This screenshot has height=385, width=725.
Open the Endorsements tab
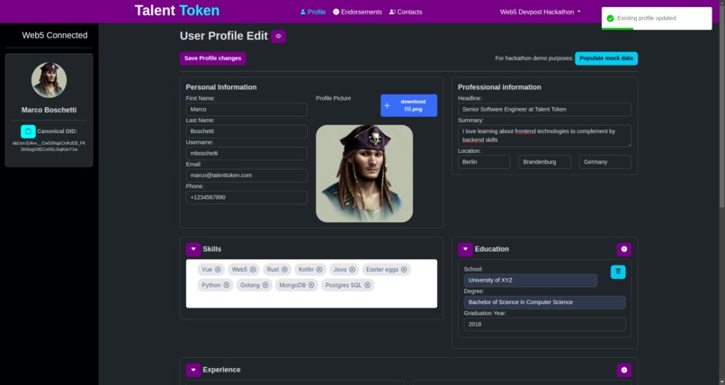pyautogui.click(x=357, y=12)
